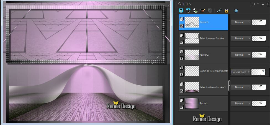Click the Sélection transformée 1 layer thumbnail
Viewport: 270px width, 125px height.
[192, 87]
